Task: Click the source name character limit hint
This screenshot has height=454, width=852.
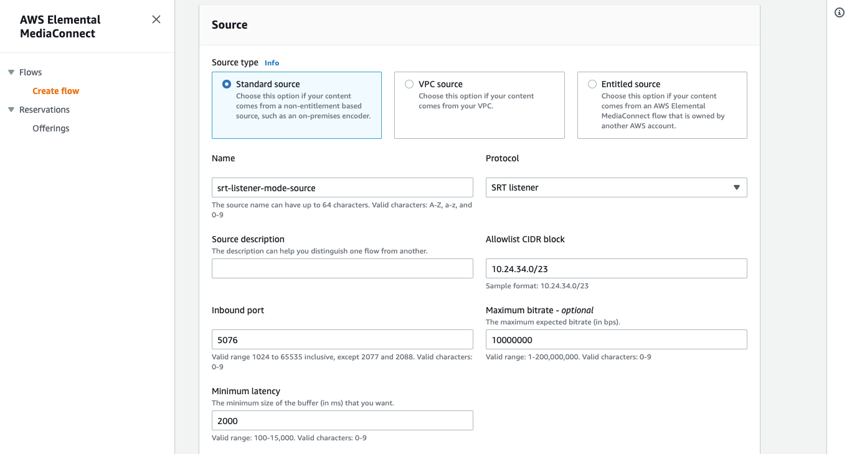Action: coord(342,210)
